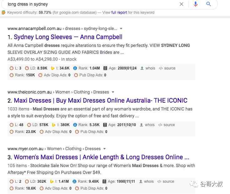This screenshot has height=194, width=230.
Task: Open Maxi Dresses THE ICONIC result title
Action: 101,100
